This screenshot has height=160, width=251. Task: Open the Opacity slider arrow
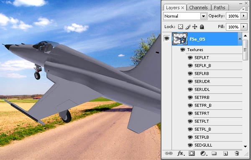click(244, 16)
